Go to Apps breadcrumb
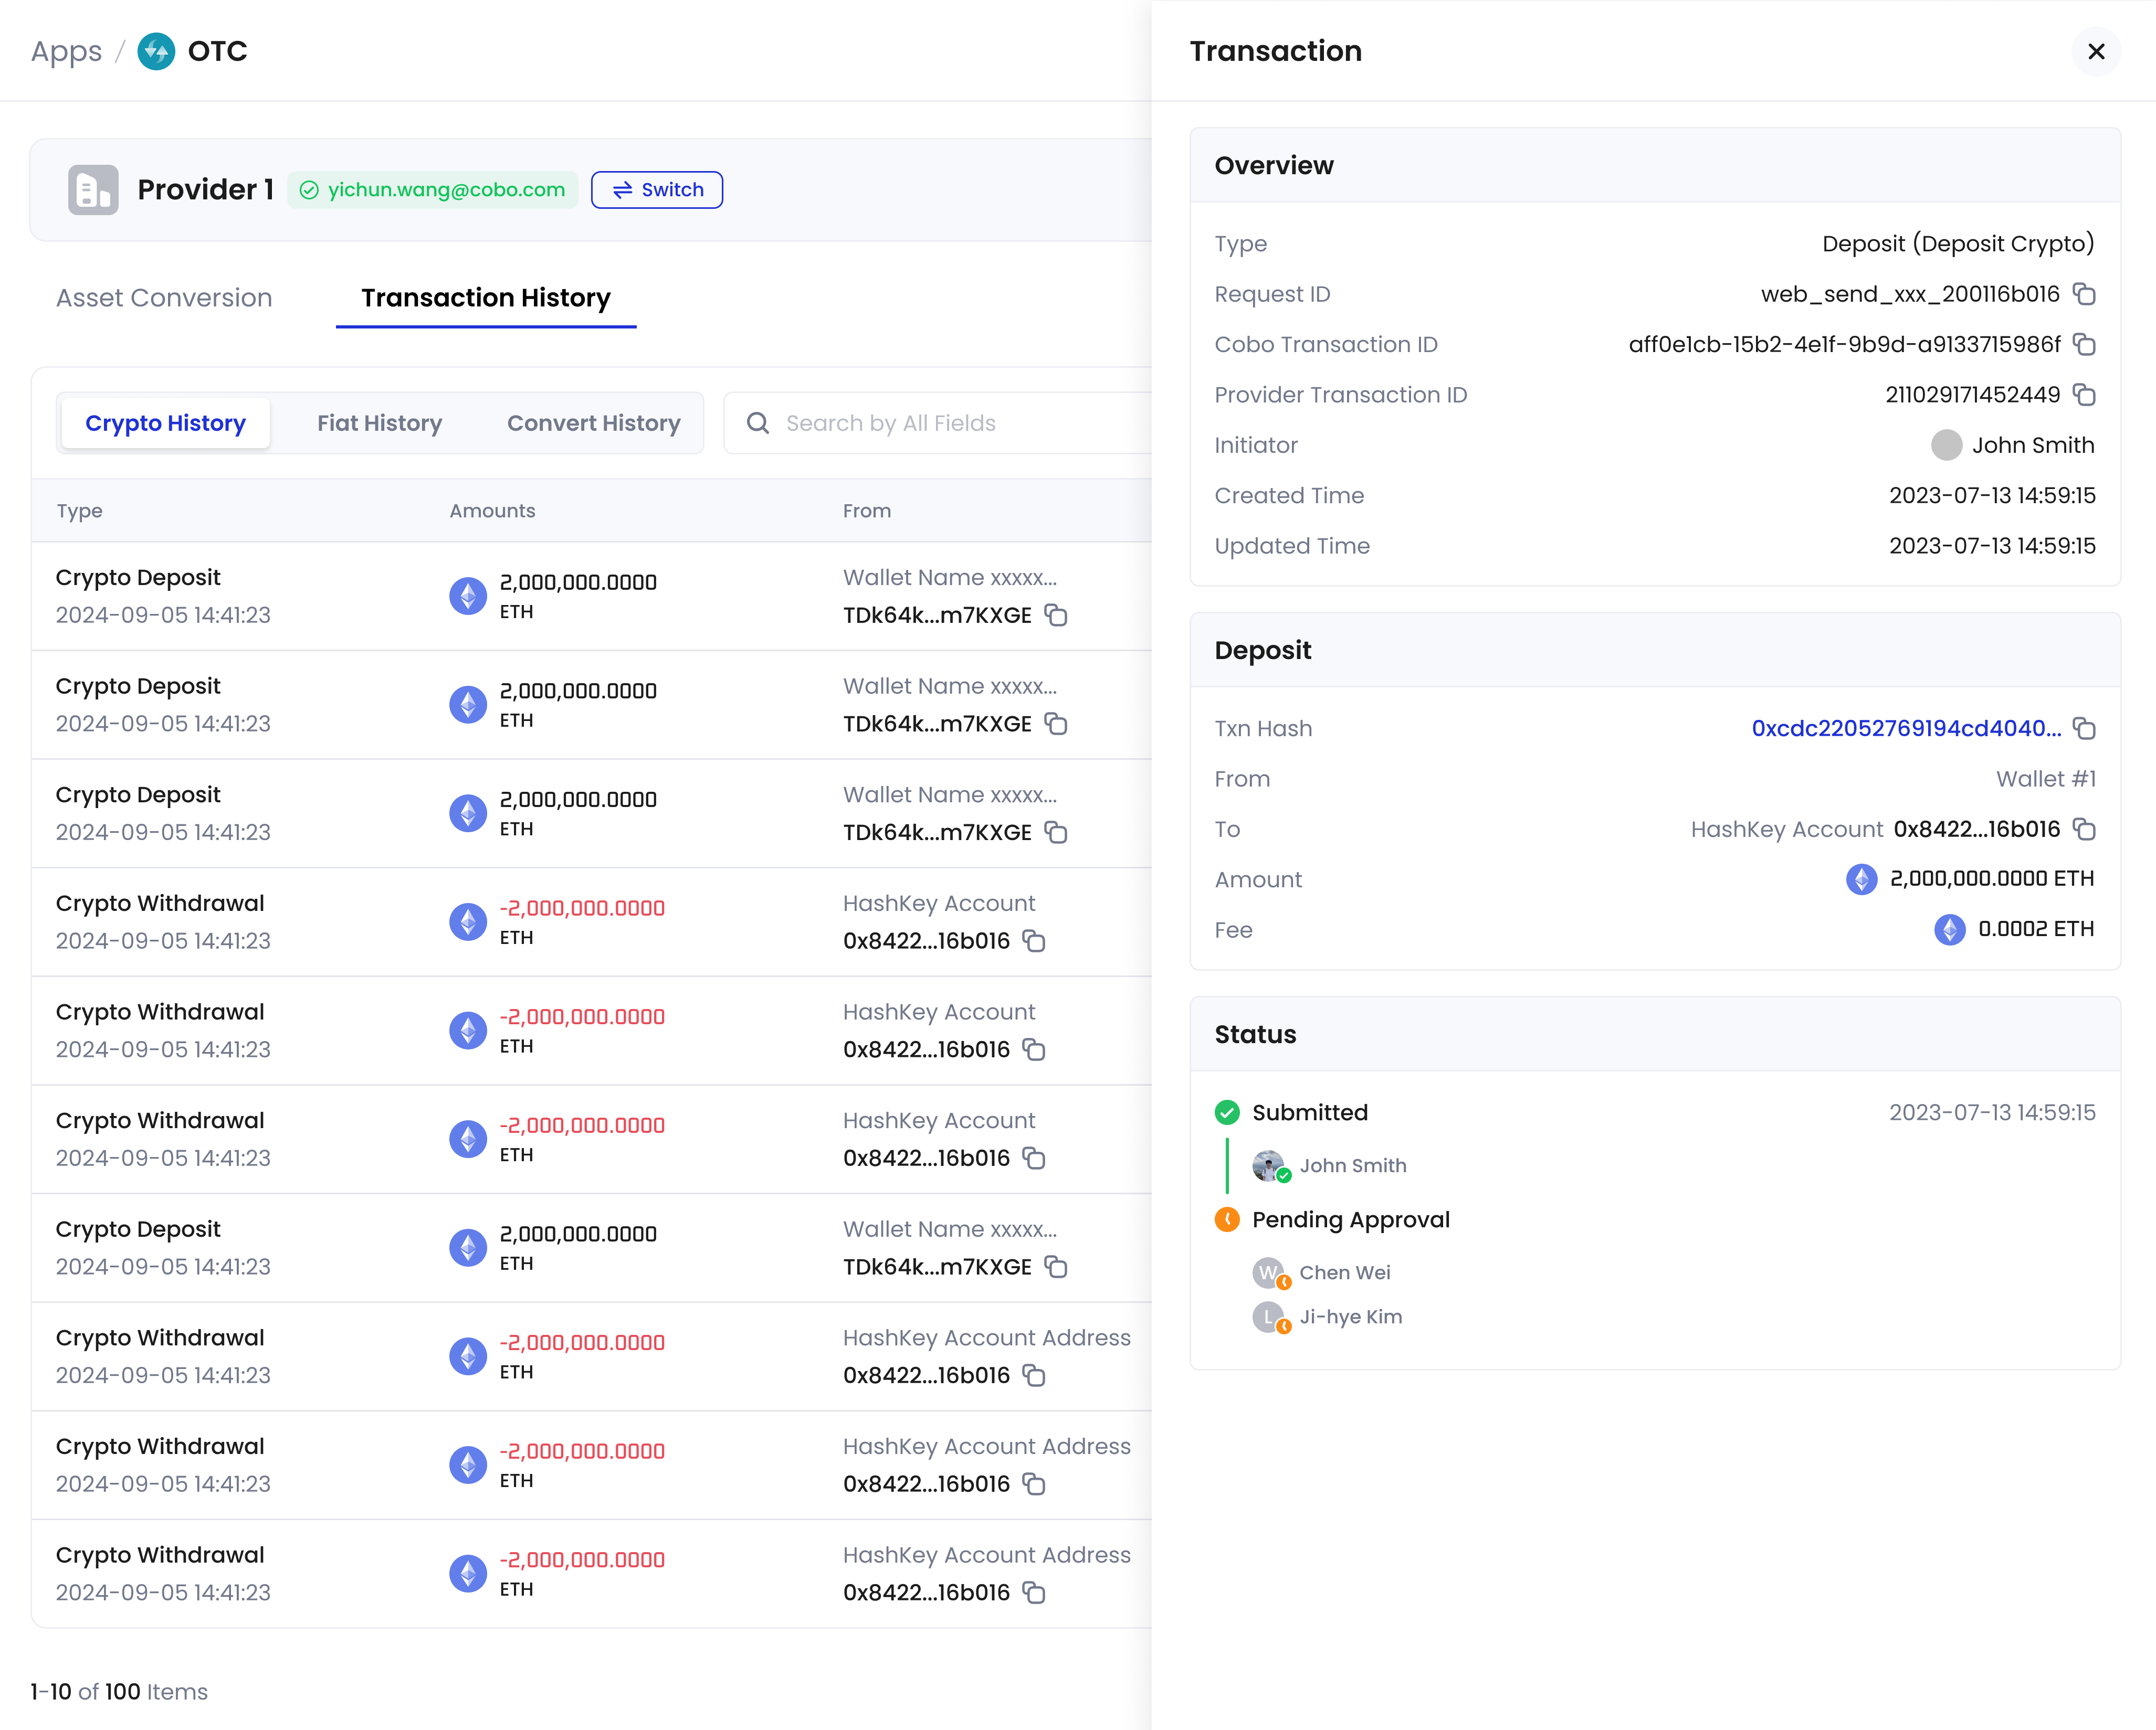Image resolution: width=2156 pixels, height=1730 pixels. (66, 51)
